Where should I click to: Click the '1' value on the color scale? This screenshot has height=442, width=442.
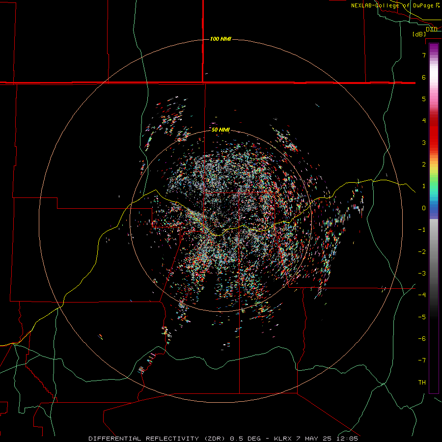tap(424, 186)
